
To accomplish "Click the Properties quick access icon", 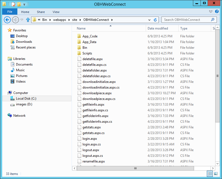I will click(13, 4).
